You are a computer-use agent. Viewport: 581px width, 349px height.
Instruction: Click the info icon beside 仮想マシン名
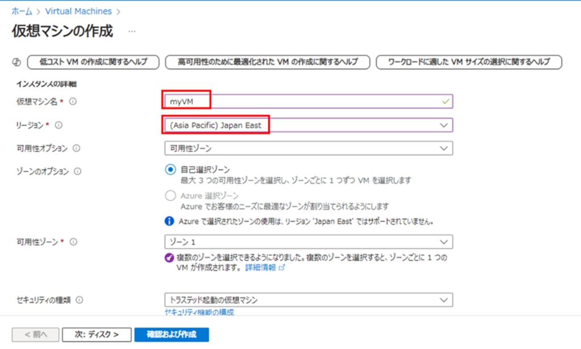72,102
